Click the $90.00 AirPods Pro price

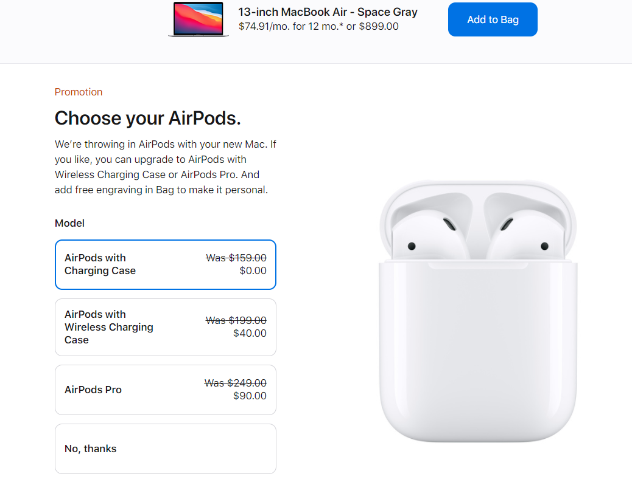(x=250, y=395)
